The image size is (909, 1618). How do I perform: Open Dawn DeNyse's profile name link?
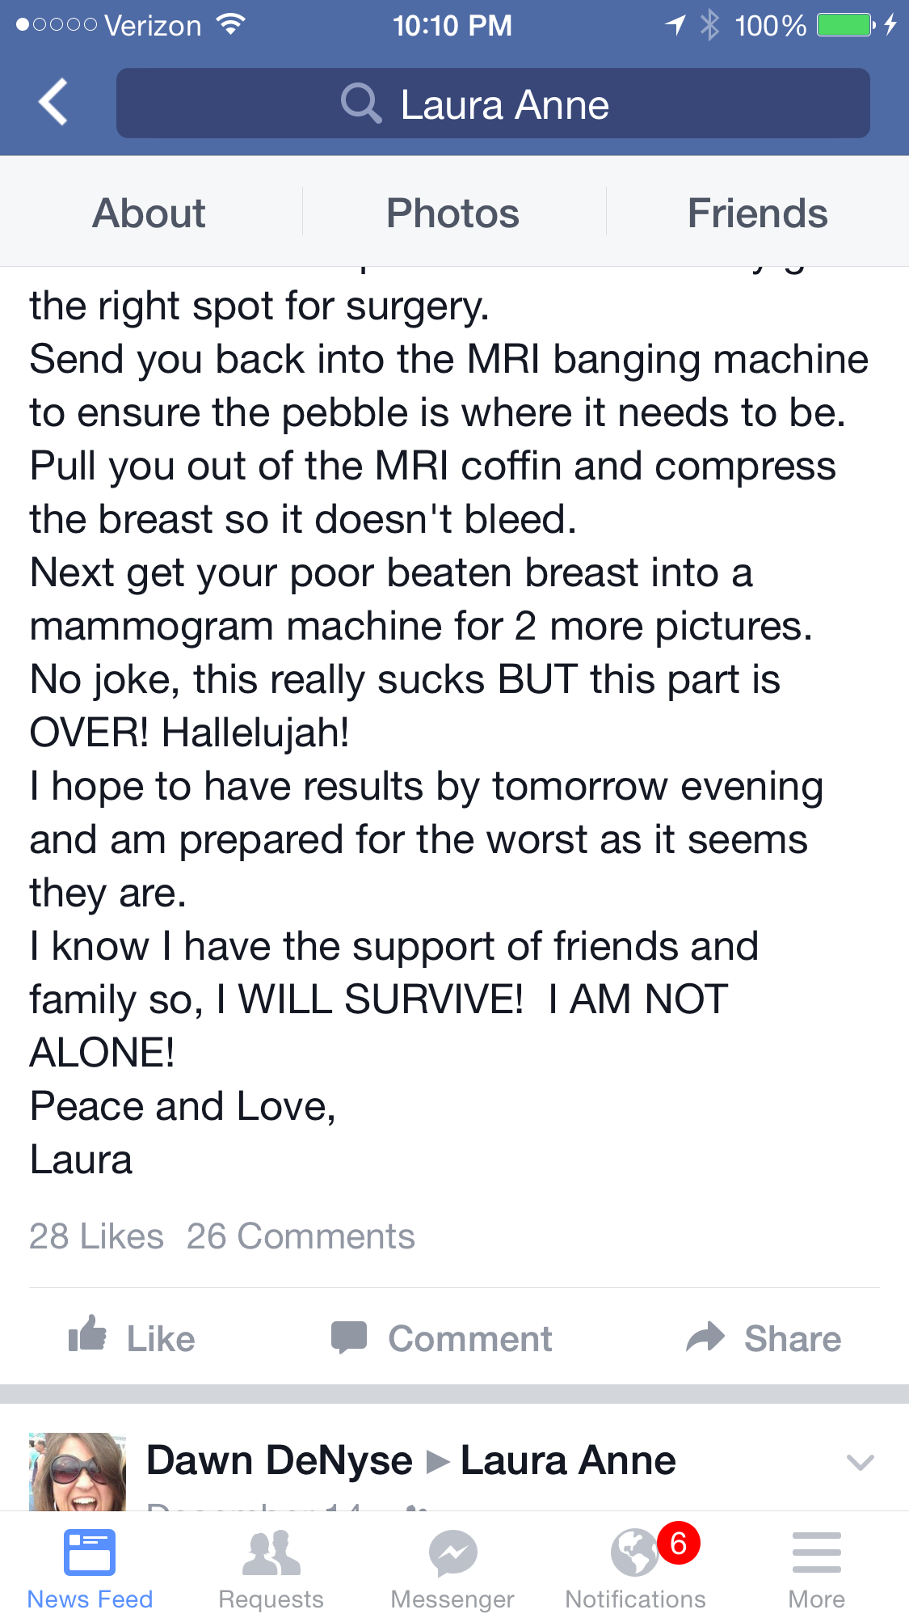click(x=280, y=1461)
